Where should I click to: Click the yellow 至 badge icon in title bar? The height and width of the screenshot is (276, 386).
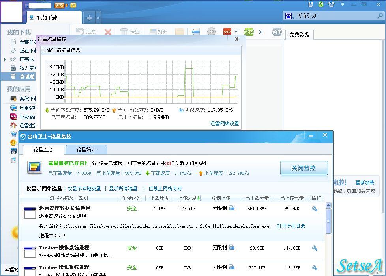pos(73,5)
